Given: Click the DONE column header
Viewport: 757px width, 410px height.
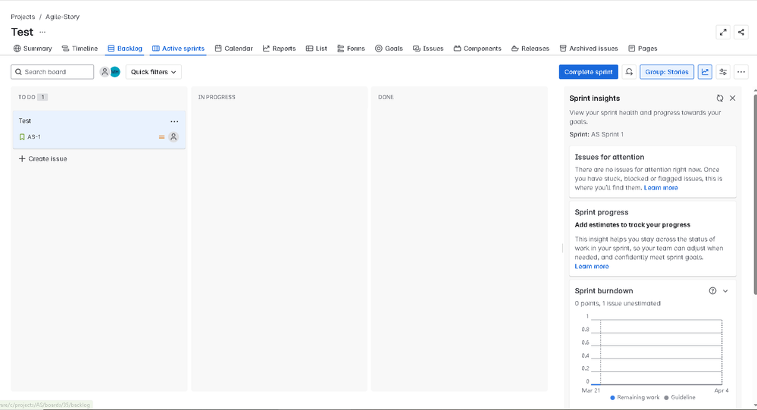Looking at the screenshot, I should click(x=386, y=97).
